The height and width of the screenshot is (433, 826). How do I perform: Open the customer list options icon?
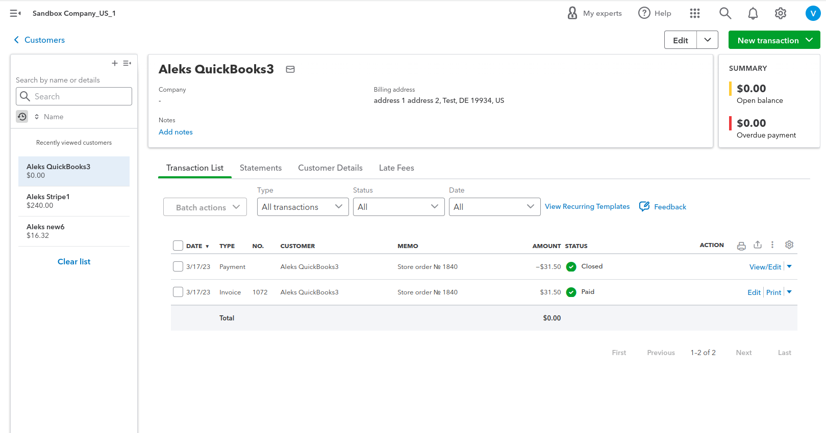click(x=127, y=63)
